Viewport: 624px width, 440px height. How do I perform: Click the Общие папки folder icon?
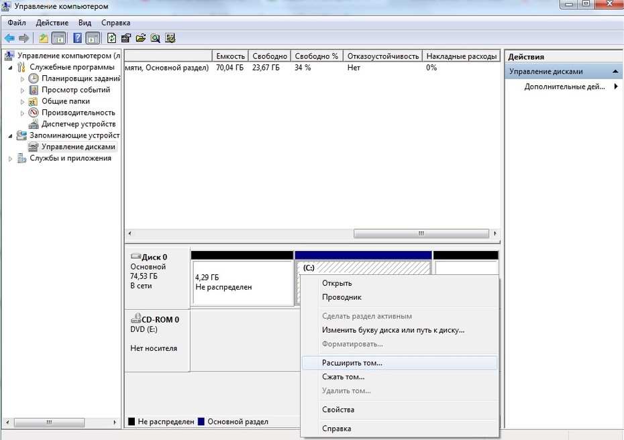[34, 101]
